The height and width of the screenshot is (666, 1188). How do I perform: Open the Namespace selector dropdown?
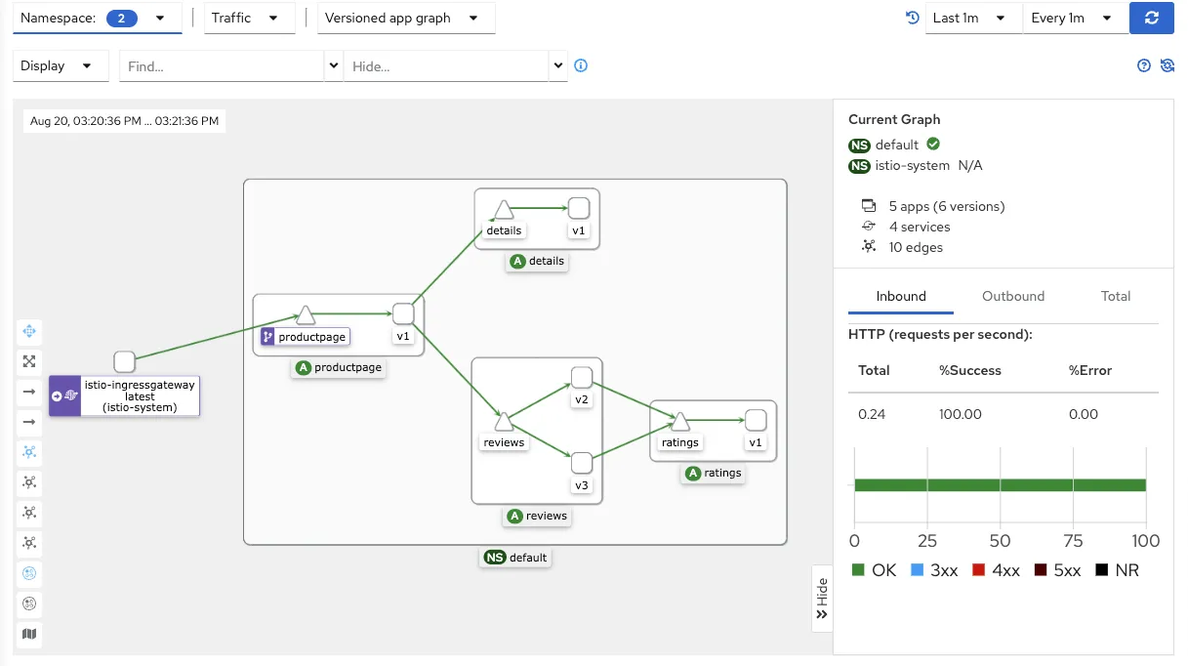click(x=97, y=18)
